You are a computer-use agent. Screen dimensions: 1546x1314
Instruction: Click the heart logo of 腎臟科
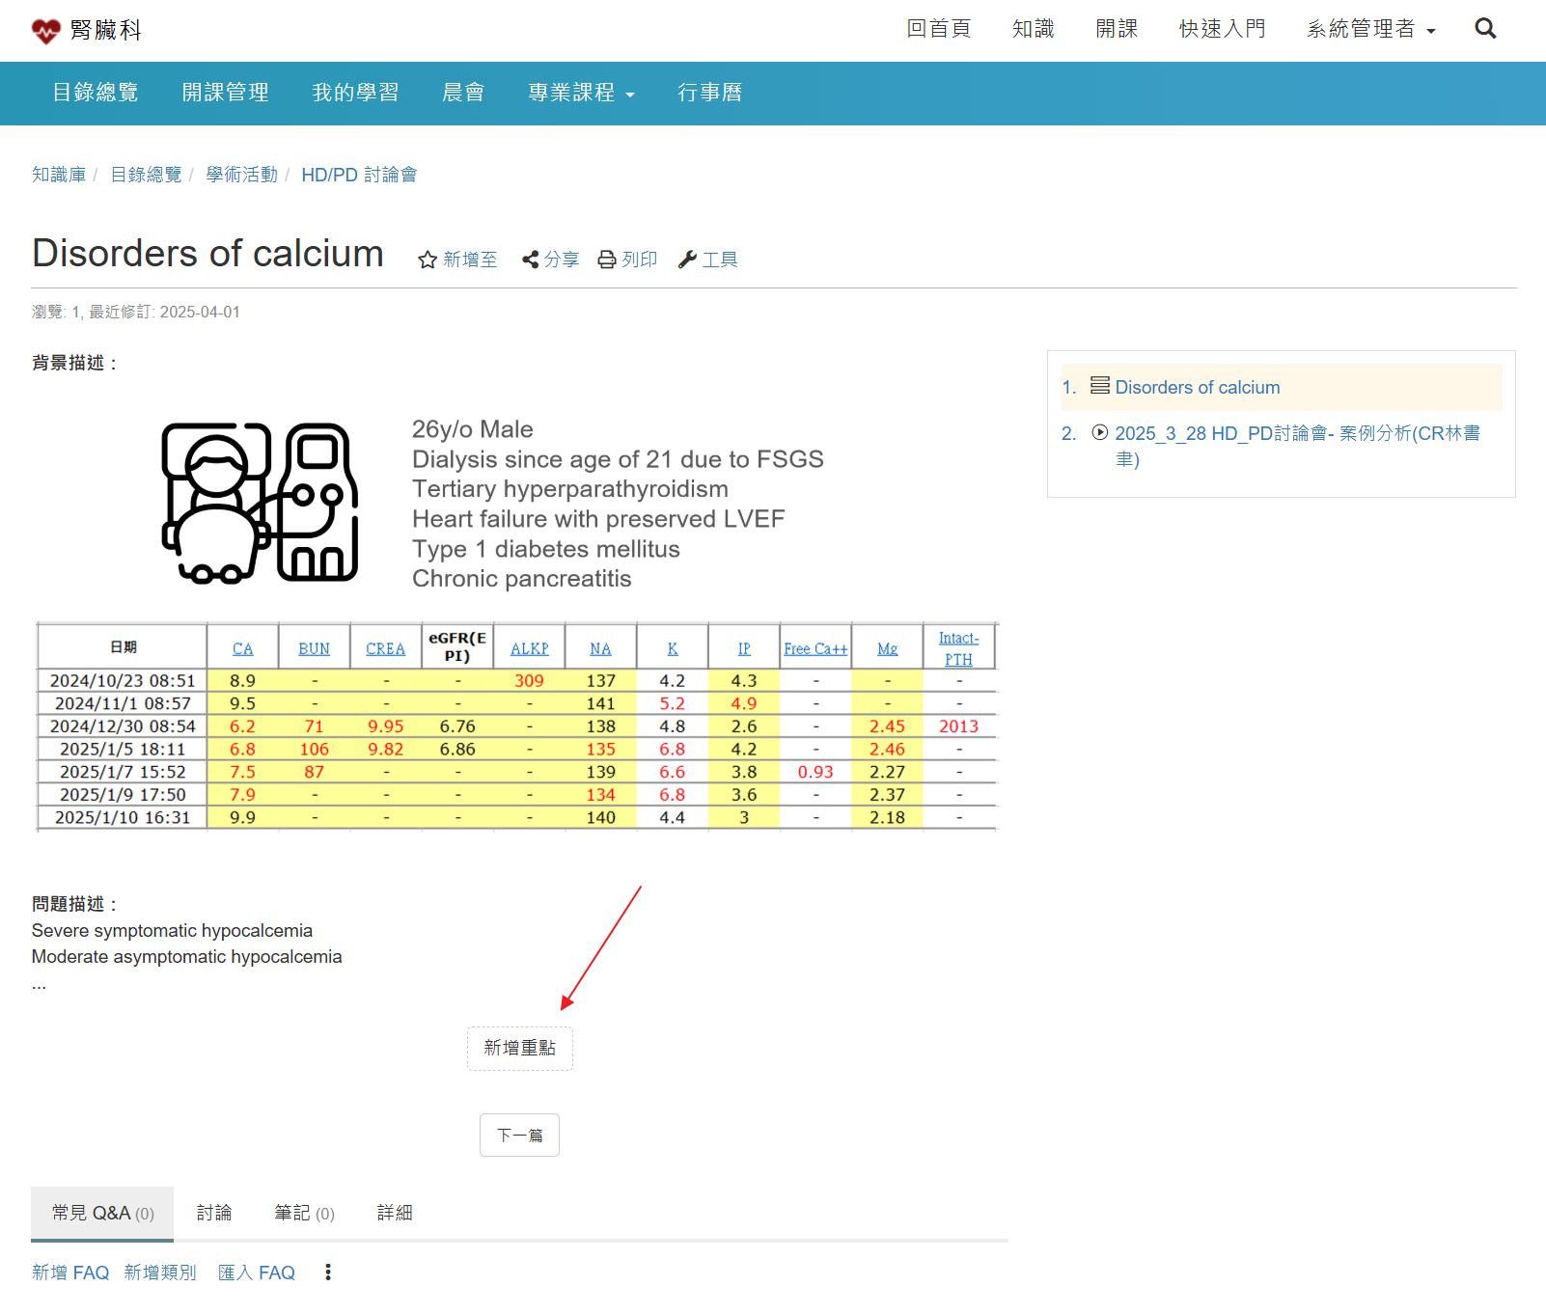pos(45,31)
